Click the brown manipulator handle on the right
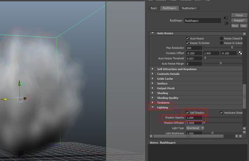249x161 pixels. click(x=25, y=98)
